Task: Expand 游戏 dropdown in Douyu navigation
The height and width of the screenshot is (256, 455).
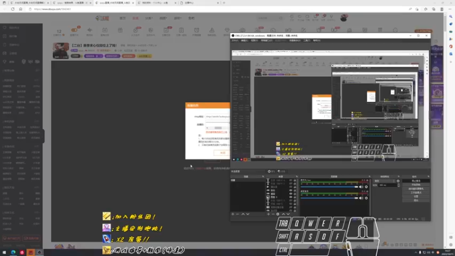Action: click(177, 18)
